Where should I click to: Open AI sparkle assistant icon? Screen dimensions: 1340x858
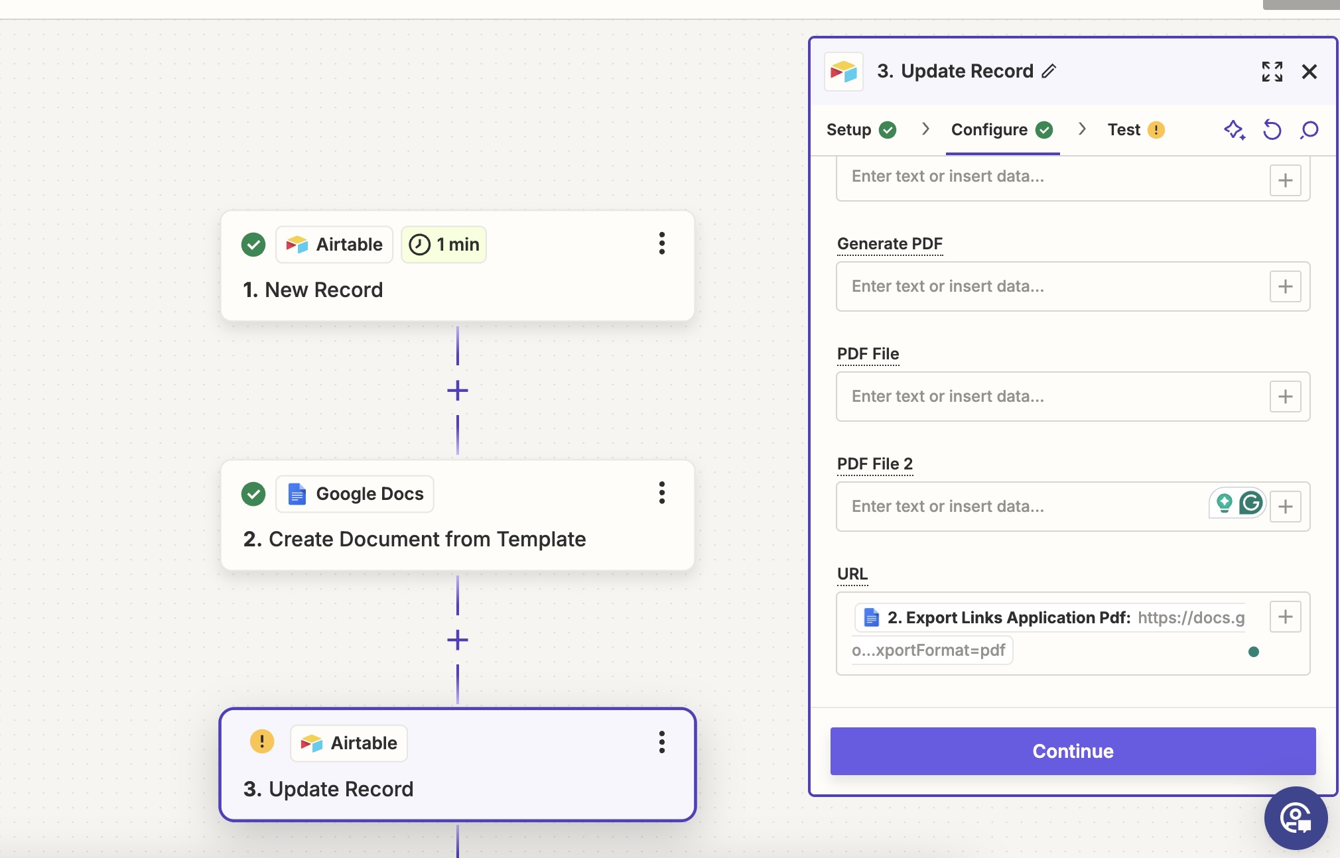[x=1235, y=130]
